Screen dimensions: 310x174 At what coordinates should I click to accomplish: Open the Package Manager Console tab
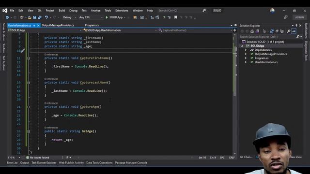(x=131, y=163)
